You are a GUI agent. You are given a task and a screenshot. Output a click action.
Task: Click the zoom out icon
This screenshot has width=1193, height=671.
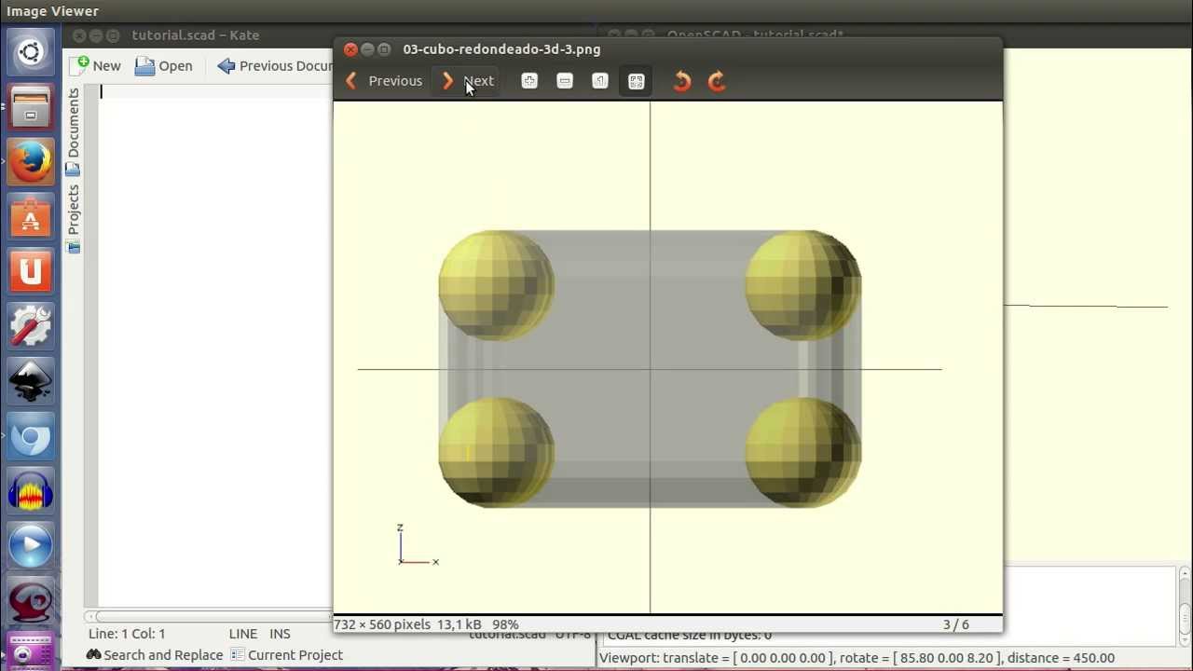565,81
